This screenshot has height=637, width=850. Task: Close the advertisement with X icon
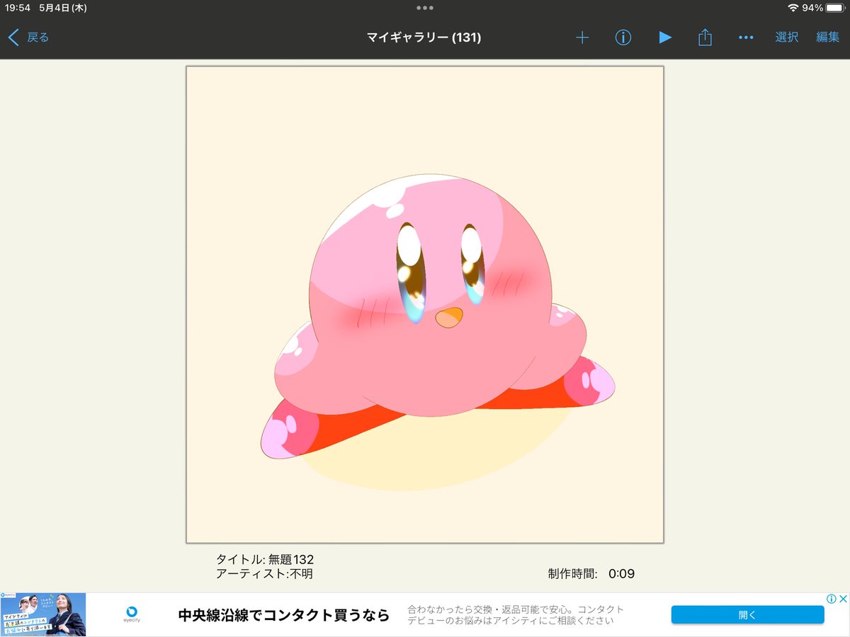click(843, 599)
